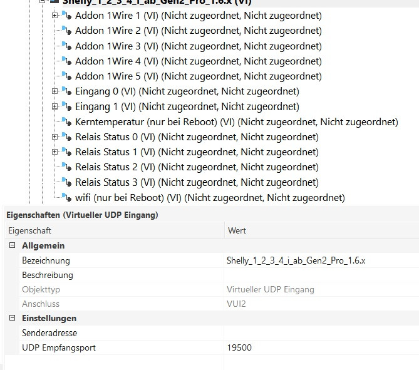Click the Addon 1Wire 4 input icon
The image size is (419, 370).
(67, 61)
